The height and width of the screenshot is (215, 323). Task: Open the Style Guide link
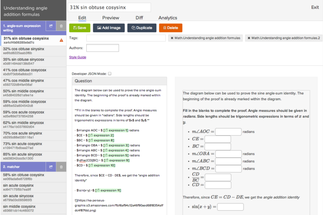[78, 57]
